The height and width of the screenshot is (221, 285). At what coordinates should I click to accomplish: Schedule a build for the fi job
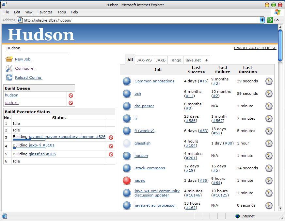point(269,118)
